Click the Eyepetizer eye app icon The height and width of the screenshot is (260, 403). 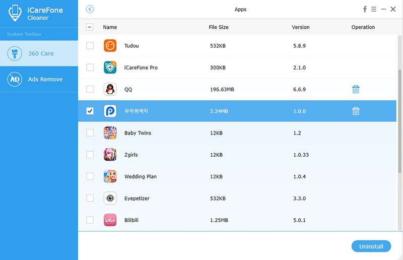pyautogui.click(x=110, y=199)
